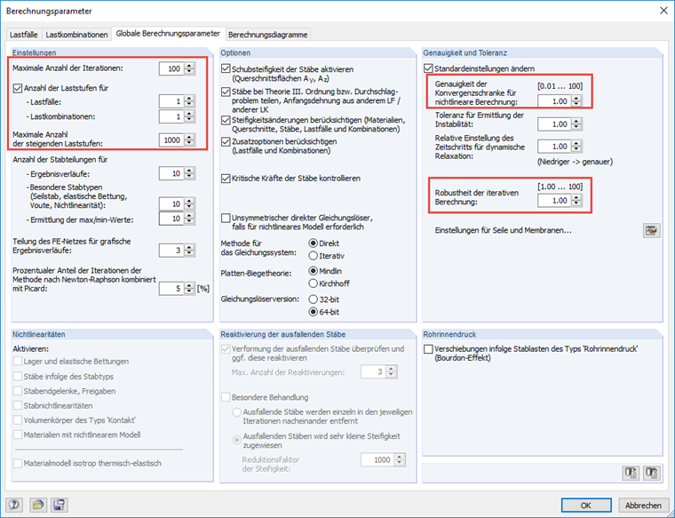Toggle Standardeinstellungen ändern checkbox
Screen dimensions: 675x518
pos(428,68)
